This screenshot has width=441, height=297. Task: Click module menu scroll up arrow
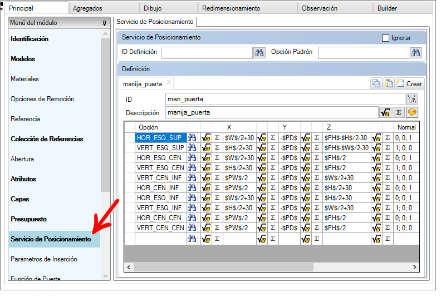coord(105,34)
